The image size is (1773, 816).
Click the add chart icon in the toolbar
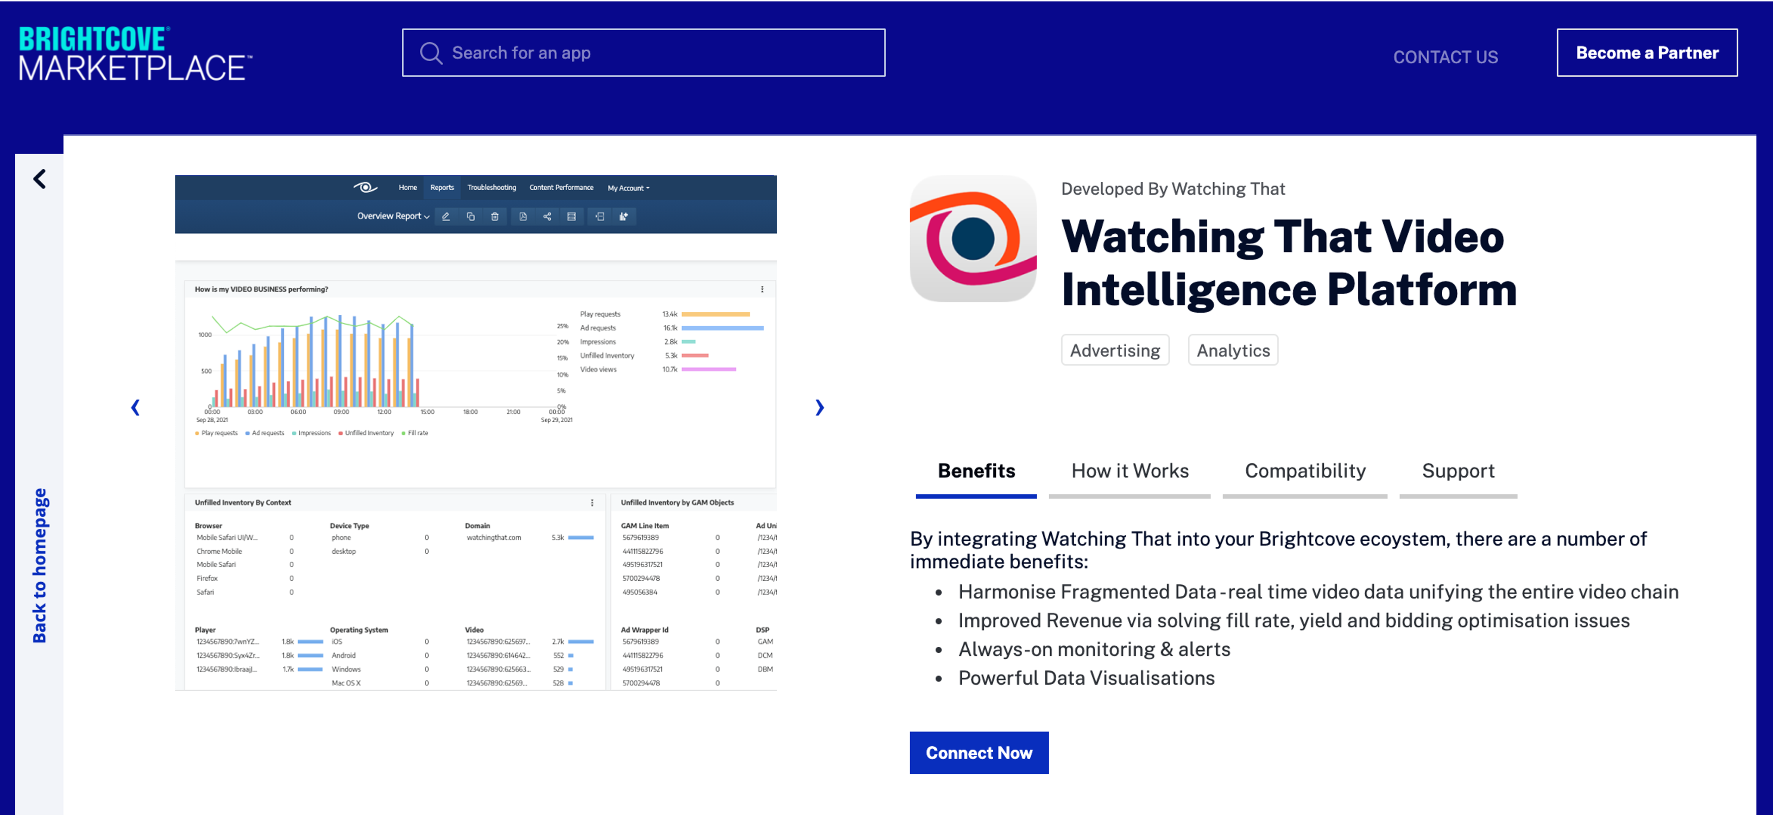624,217
